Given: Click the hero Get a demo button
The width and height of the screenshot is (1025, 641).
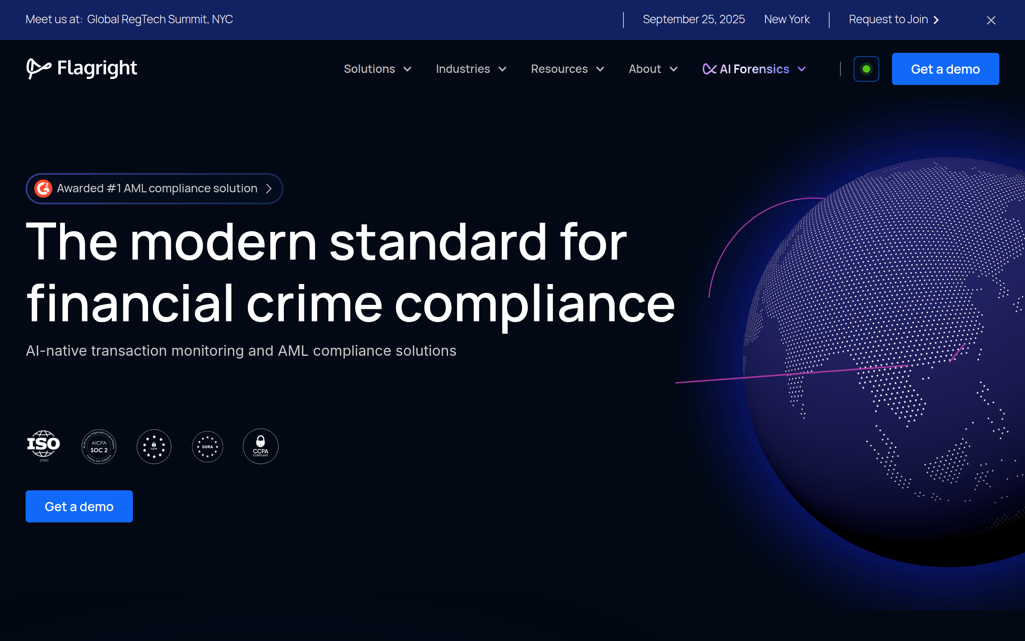Looking at the screenshot, I should coord(79,506).
